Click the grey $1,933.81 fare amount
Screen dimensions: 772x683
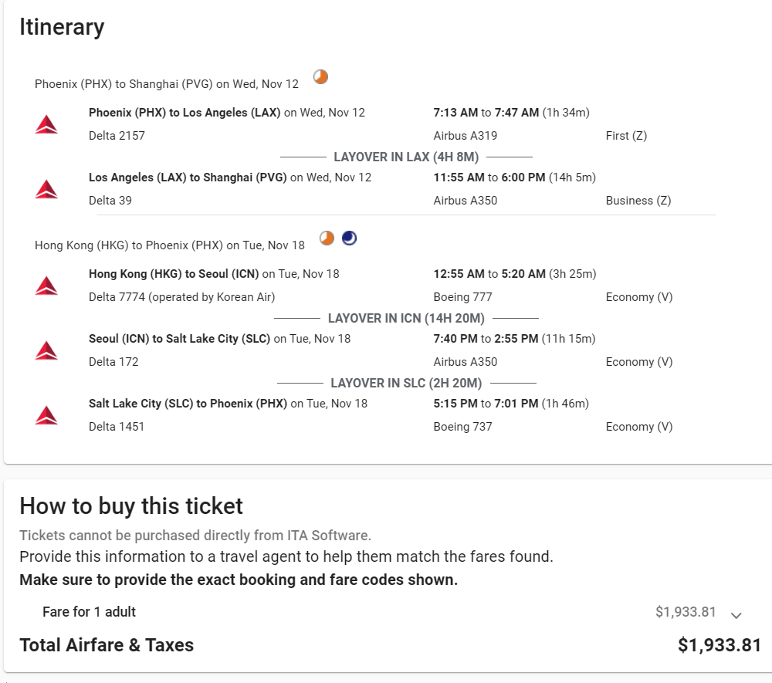coord(686,612)
